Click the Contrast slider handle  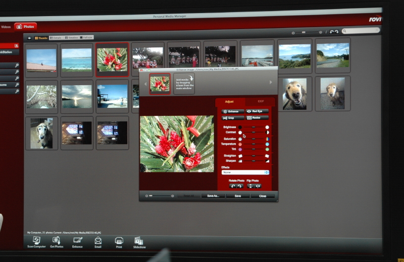[254, 132]
